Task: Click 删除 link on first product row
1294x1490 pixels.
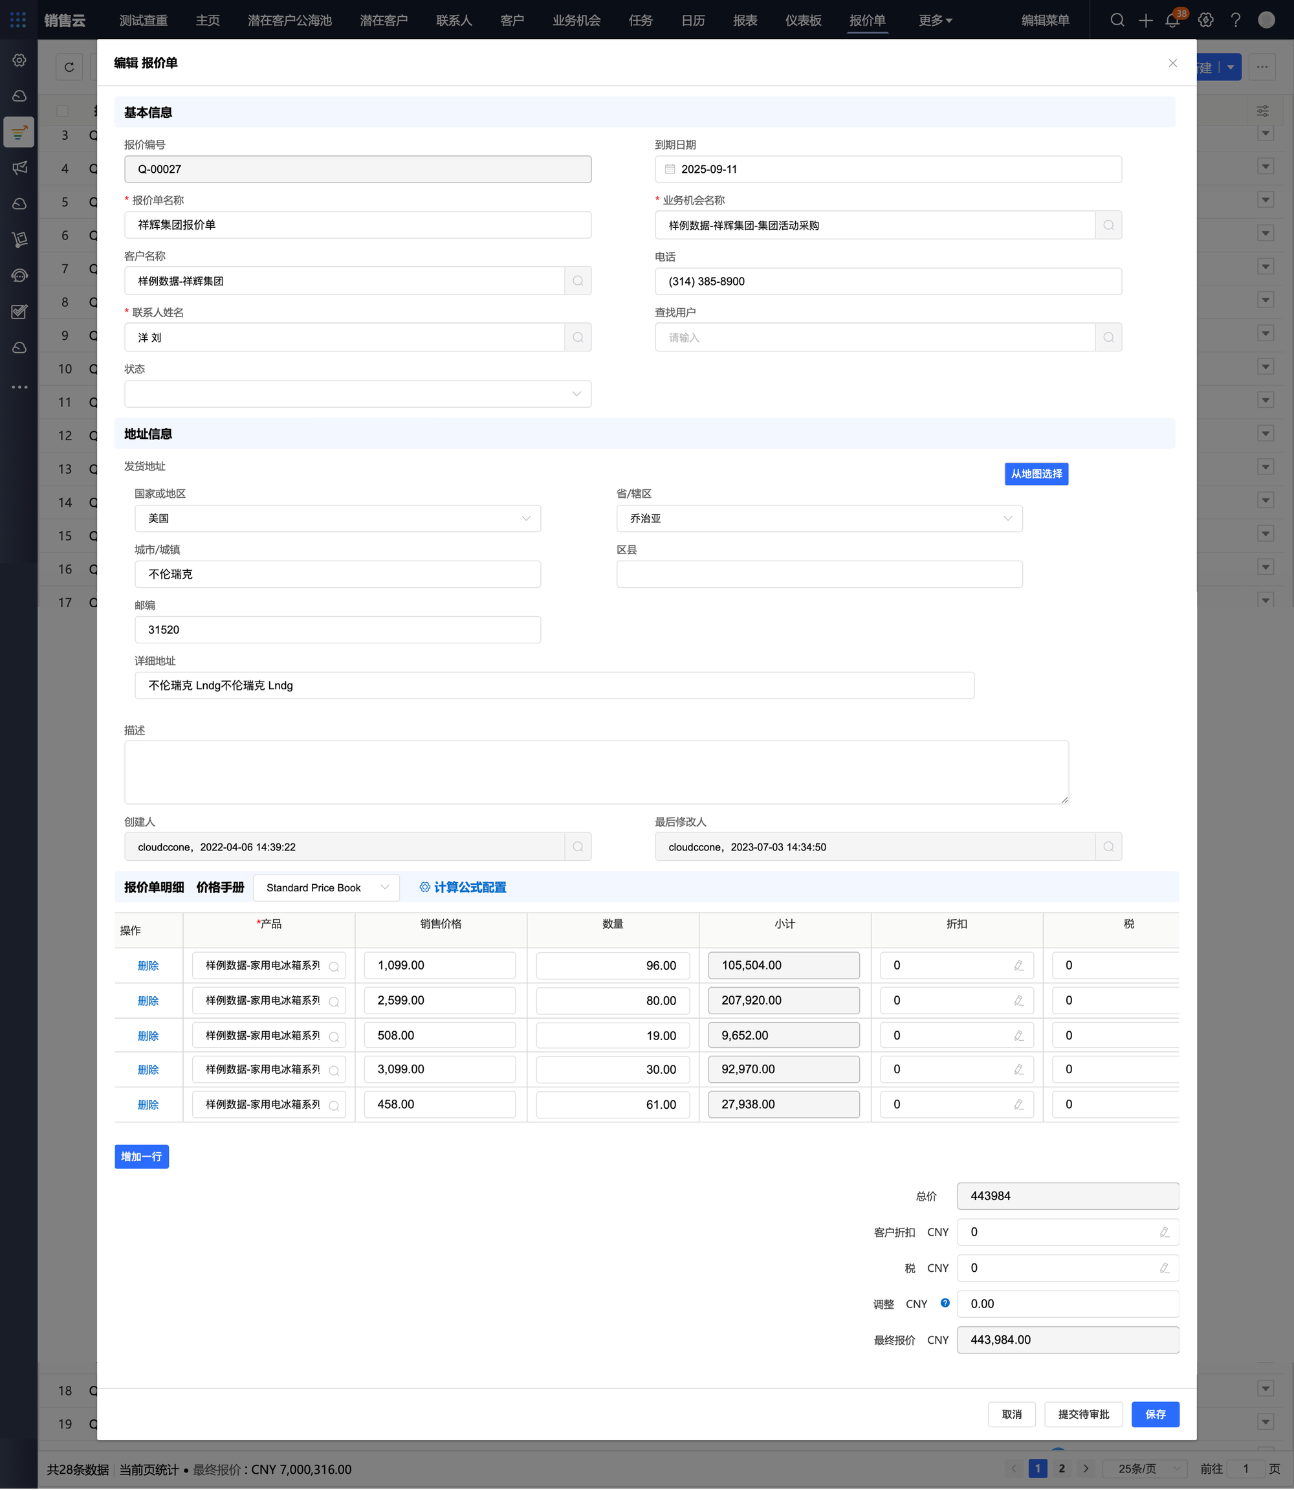Action: point(148,966)
